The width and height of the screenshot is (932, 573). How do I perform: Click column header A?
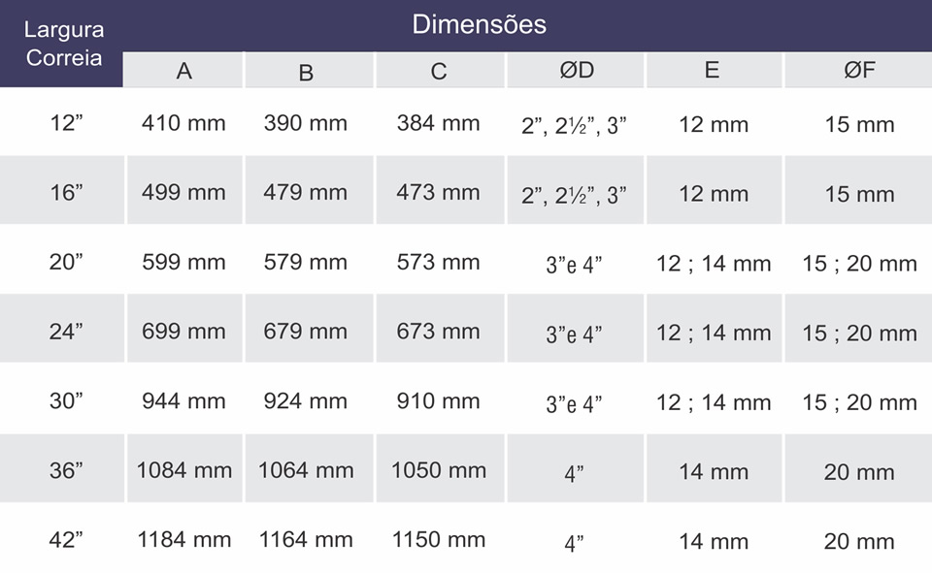(184, 70)
